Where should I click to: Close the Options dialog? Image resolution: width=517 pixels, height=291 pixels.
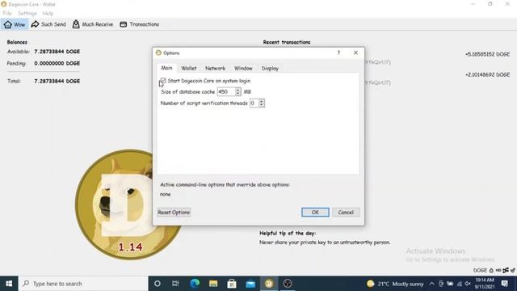pos(355,53)
